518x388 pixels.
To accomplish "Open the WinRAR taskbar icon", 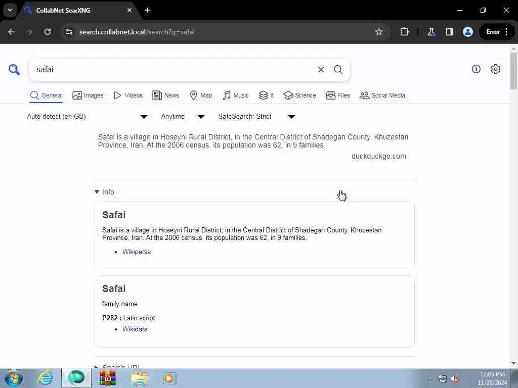I will (108, 378).
